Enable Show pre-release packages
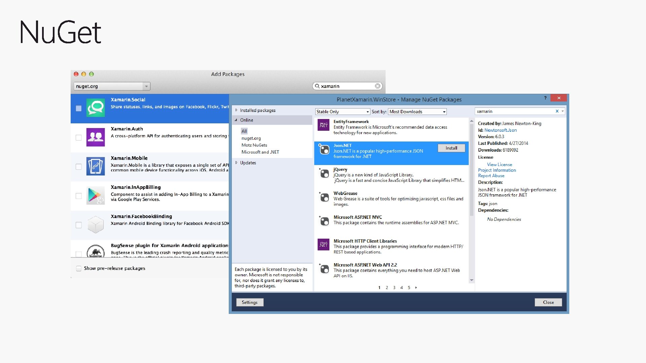The height and width of the screenshot is (363, 646). pos(79,268)
